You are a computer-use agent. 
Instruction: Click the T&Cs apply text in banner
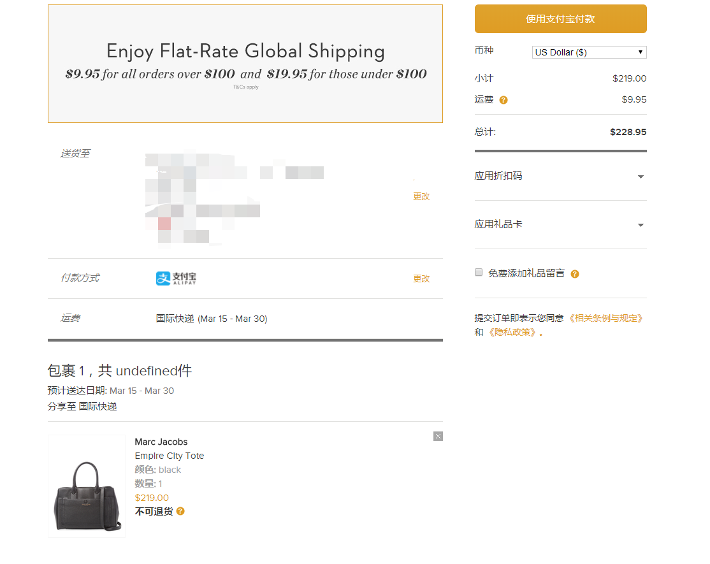click(x=246, y=87)
